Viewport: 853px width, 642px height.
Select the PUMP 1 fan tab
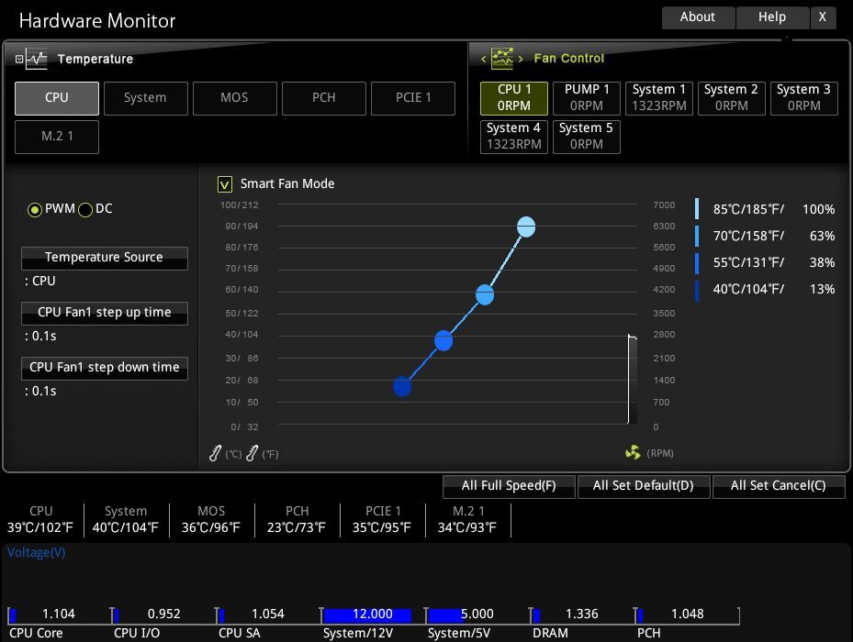click(587, 97)
